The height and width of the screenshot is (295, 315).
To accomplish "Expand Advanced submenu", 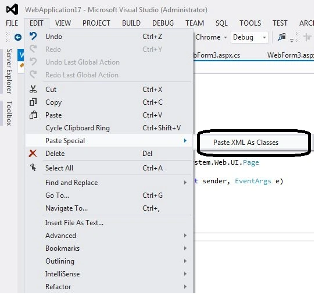I will [x=109, y=236].
